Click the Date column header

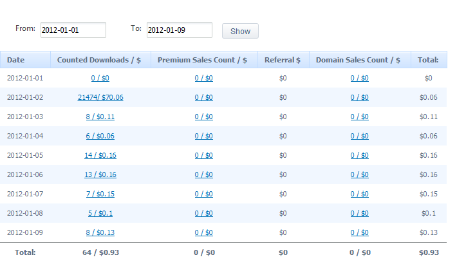pos(25,60)
